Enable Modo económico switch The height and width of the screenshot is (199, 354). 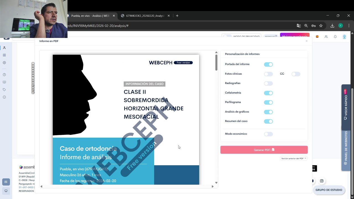268,134
